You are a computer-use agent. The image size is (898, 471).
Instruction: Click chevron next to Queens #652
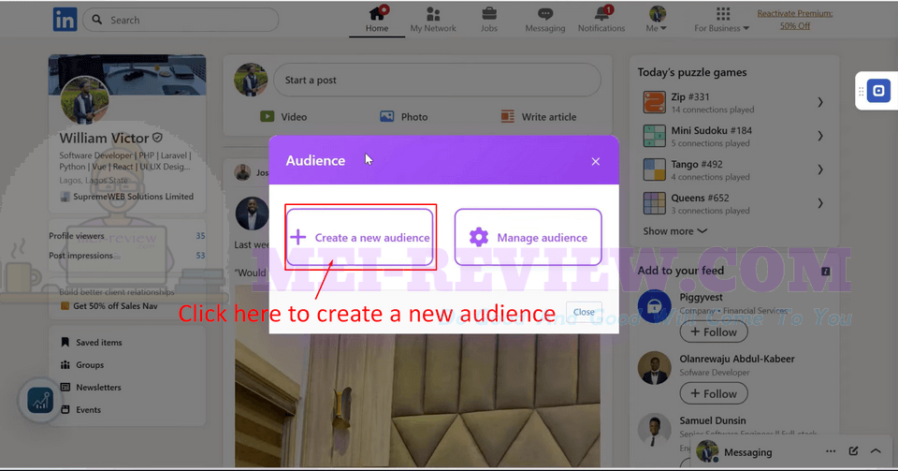(x=820, y=203)
